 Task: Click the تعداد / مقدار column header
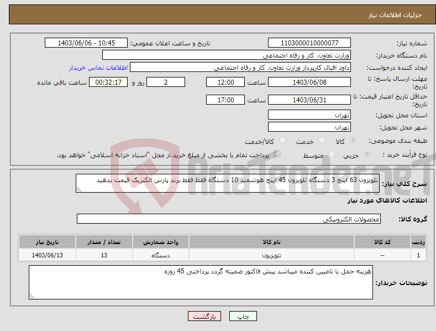(x=104, y=242)
